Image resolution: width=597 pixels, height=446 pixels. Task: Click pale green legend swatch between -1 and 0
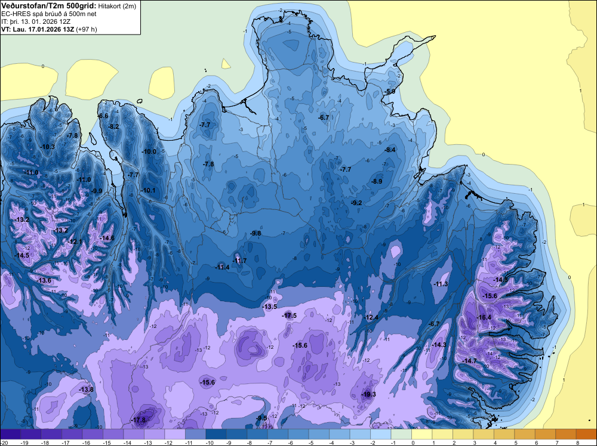pos(401,434)
